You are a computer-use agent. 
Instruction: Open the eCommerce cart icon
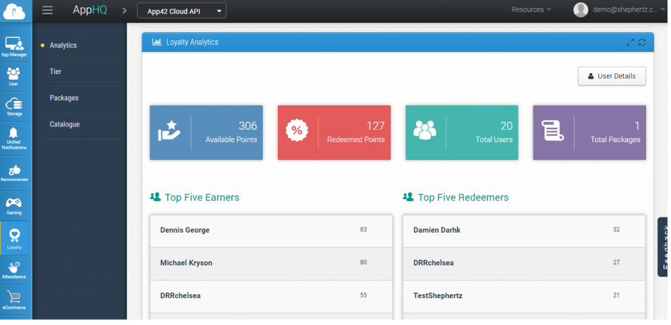click(14, 299)
